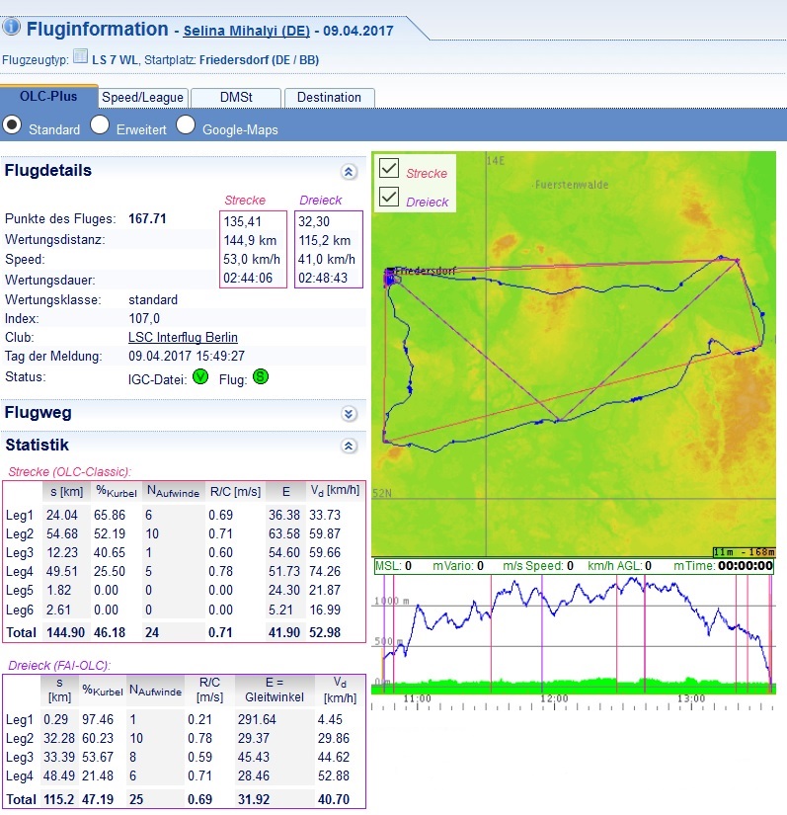Open pilot link Selina Mihalyi (DE)
Viewport: 787px width, 815px height.
[246, 31]
